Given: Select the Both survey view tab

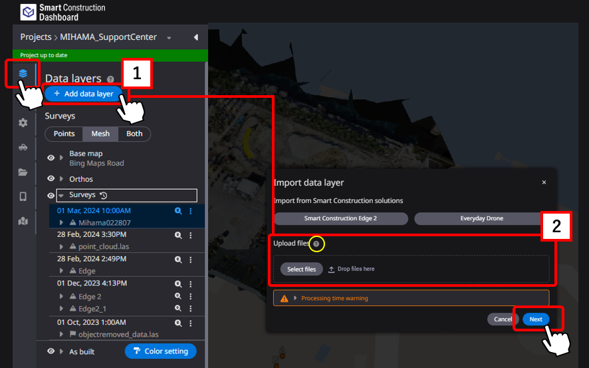Looking at the screenshot, I should click(134, 134).
